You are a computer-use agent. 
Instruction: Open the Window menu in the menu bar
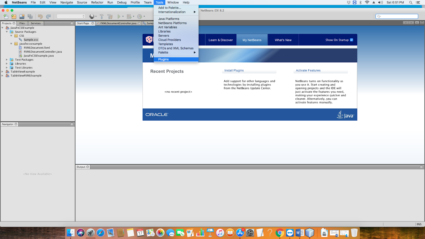click(x=173, y=2)
